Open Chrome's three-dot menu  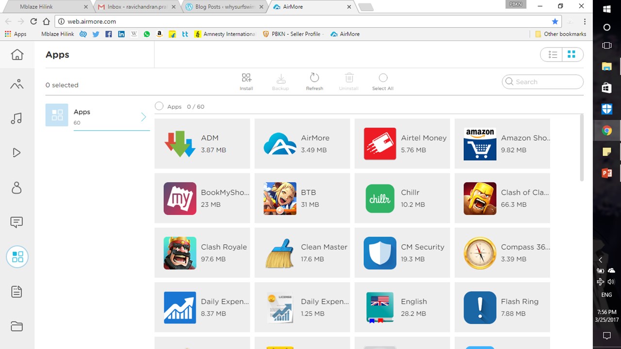click(x=585, y=21)
